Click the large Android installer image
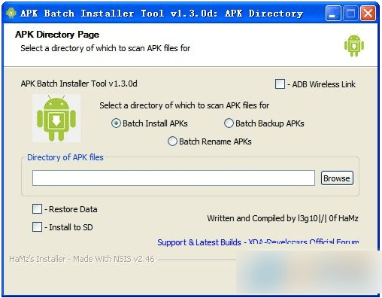This screenshot has width=382, height=298. pos(56,118)
